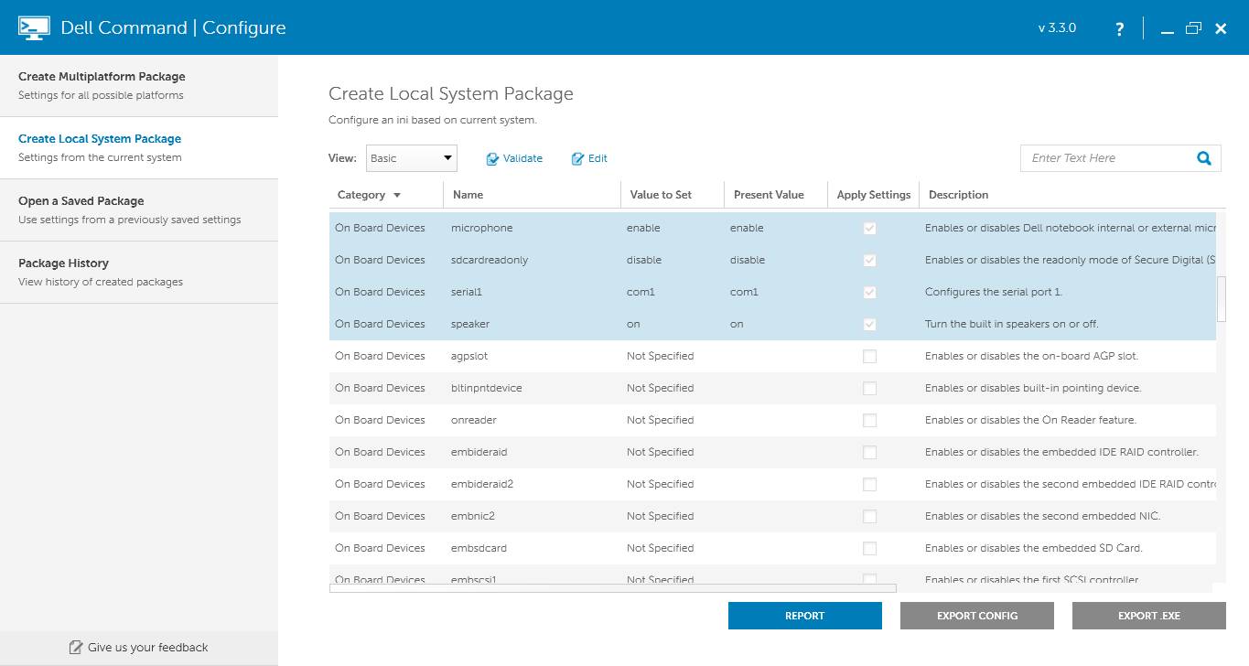Viewport: 1249px width, 666px height.
Task: Click the Apply Settings column header
Action: point(874,195)
